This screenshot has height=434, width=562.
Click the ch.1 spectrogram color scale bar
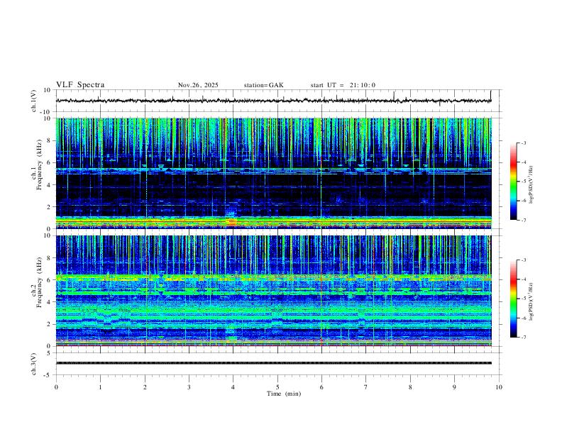513,182
